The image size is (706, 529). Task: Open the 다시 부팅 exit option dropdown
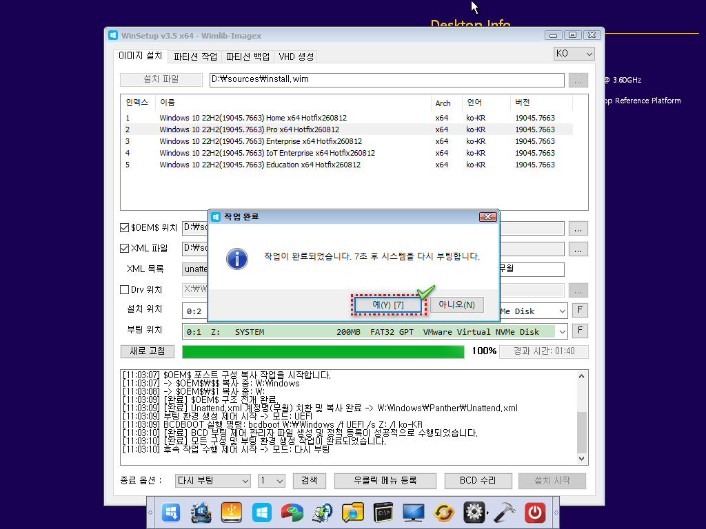212,480
